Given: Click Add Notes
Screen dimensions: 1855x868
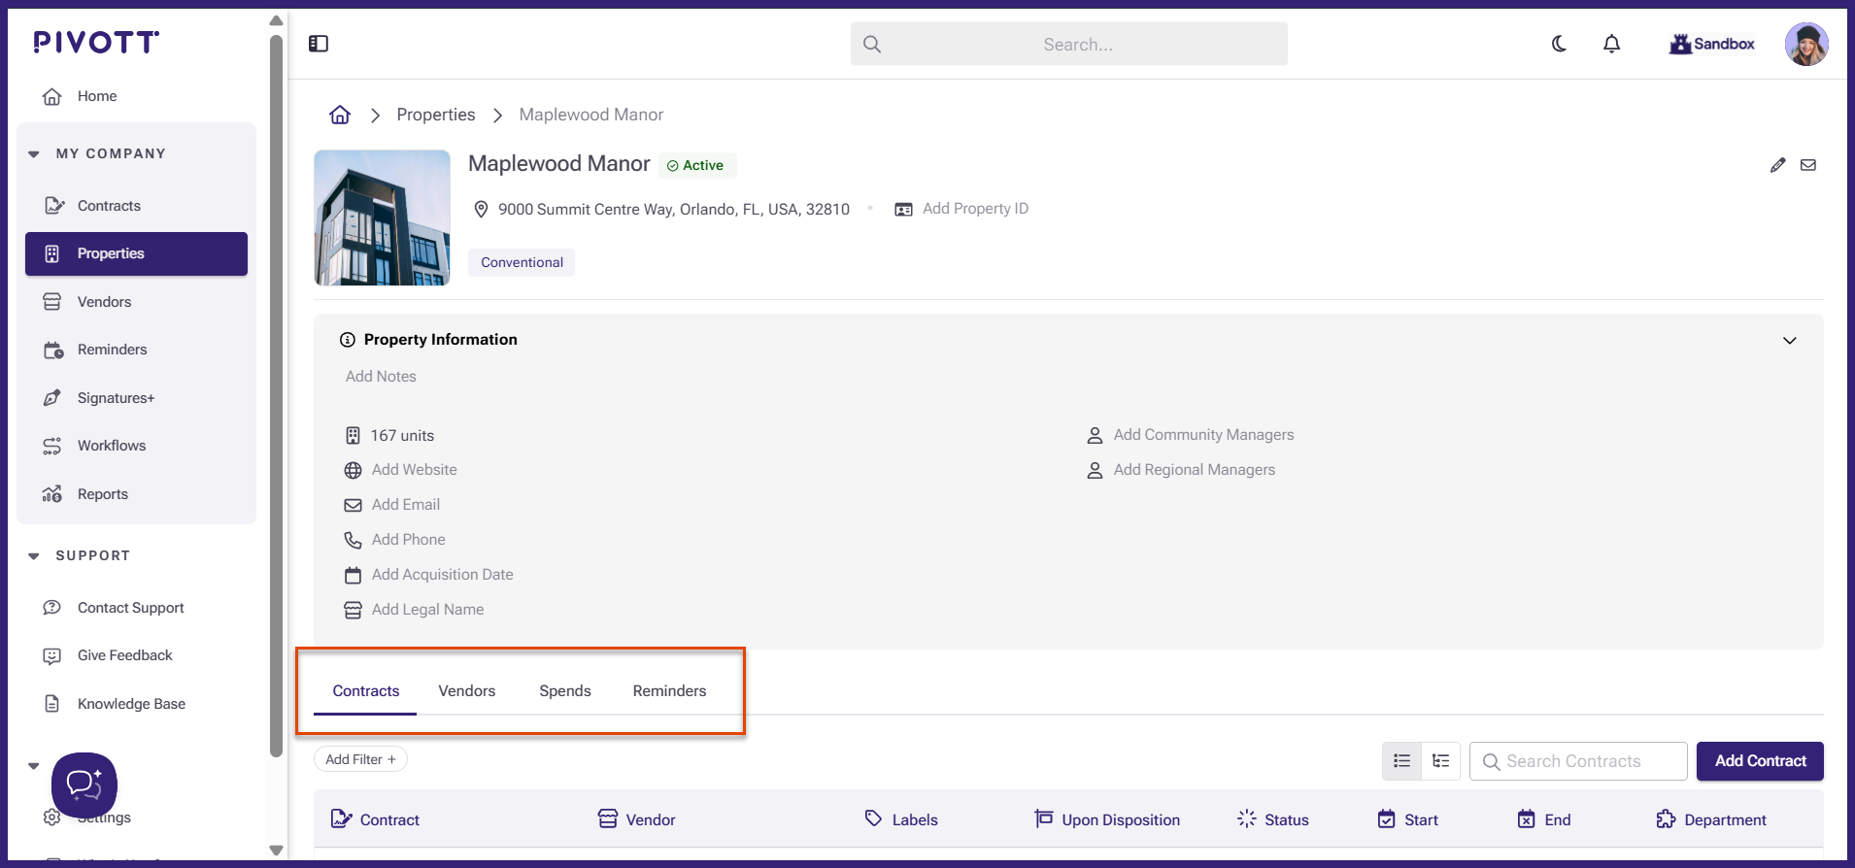Looking at the screenshot, I should click(381, 377).
